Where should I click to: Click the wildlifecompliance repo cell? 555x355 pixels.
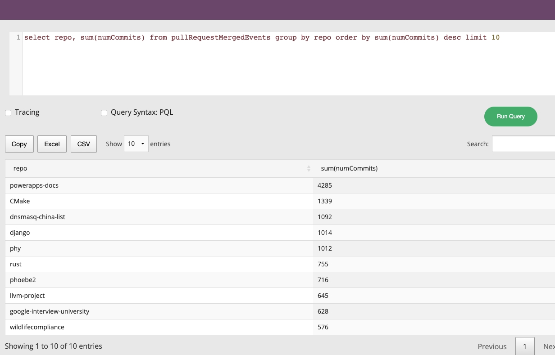pyautogui.click(x=37, y=327)
